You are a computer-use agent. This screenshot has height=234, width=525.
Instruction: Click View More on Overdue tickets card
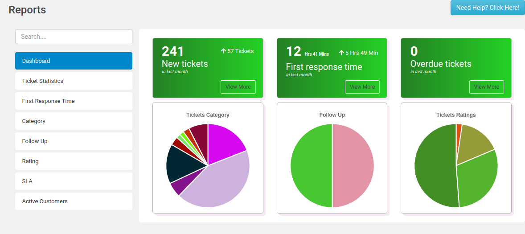[487, 87]
